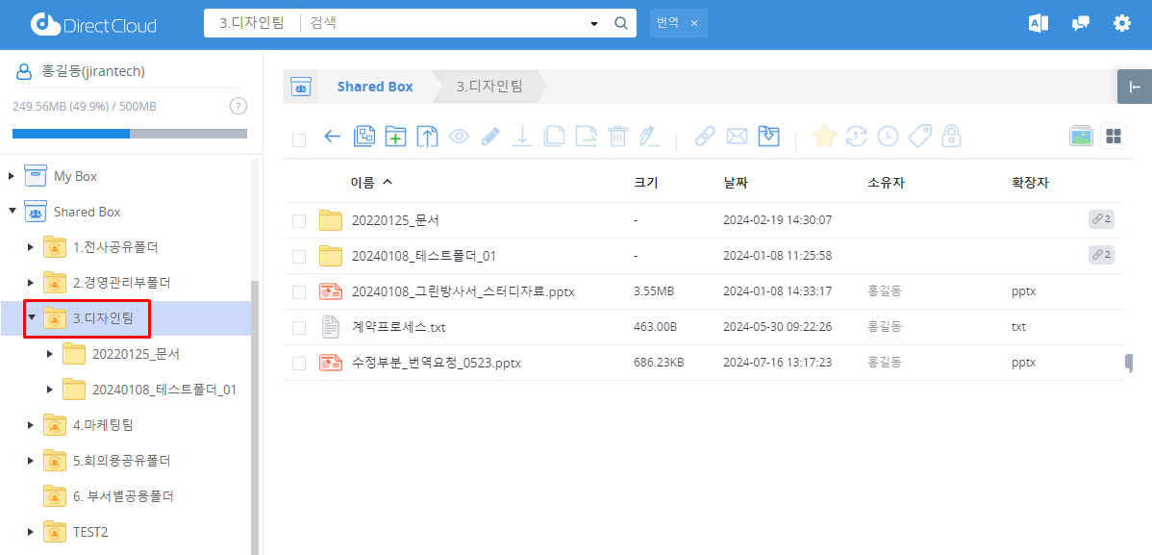Click the new folder icon with plus sign
The height and width of the screenshot is (555, 1152).
pyautogui.click(x=395, y=137)
